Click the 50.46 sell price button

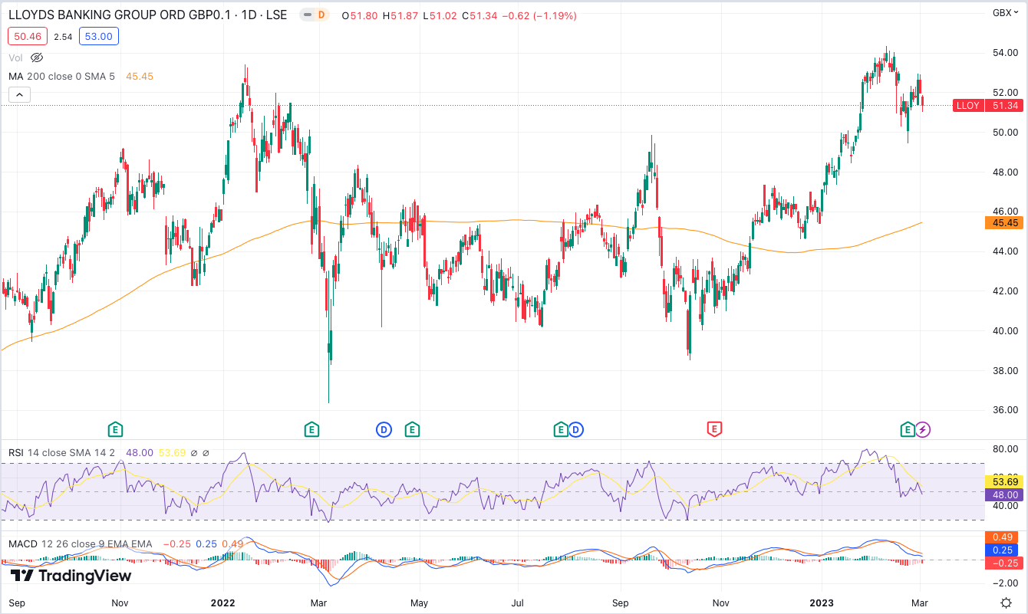(x=28, y=36)
